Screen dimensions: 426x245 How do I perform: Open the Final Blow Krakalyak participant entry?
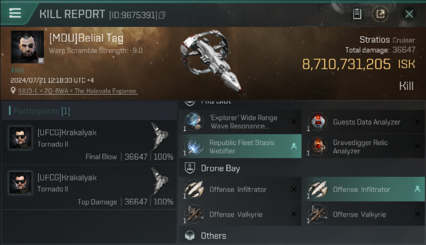(x=89, y=142)
